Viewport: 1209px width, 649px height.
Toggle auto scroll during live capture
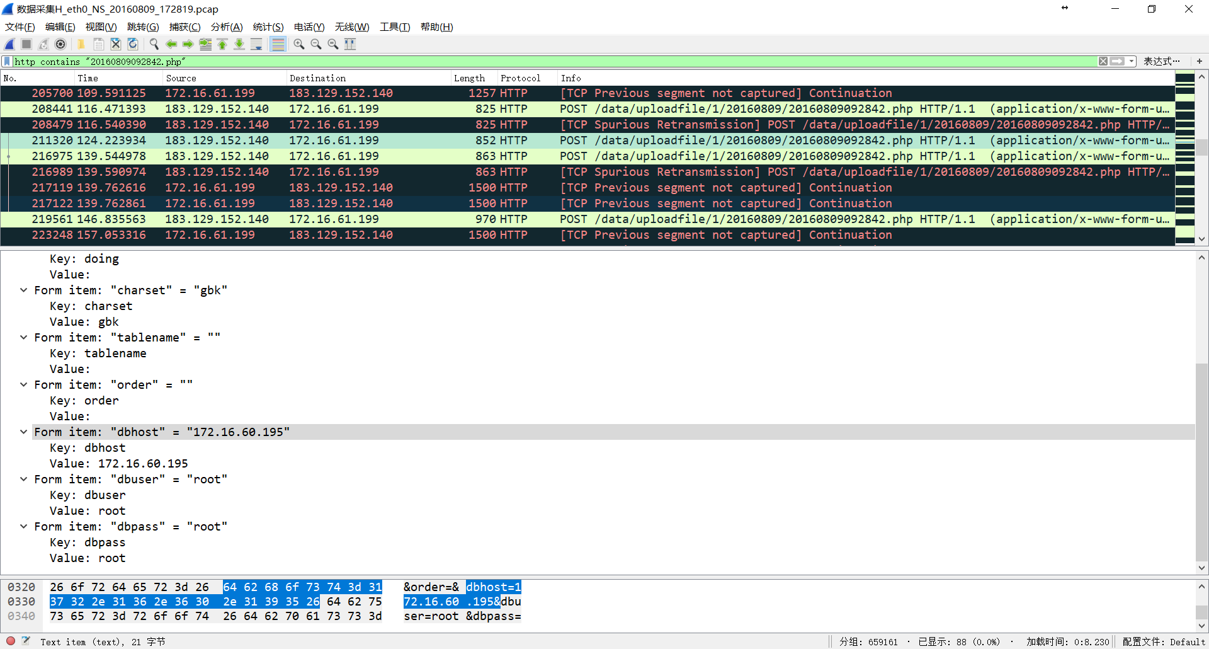tap(256, 44)
